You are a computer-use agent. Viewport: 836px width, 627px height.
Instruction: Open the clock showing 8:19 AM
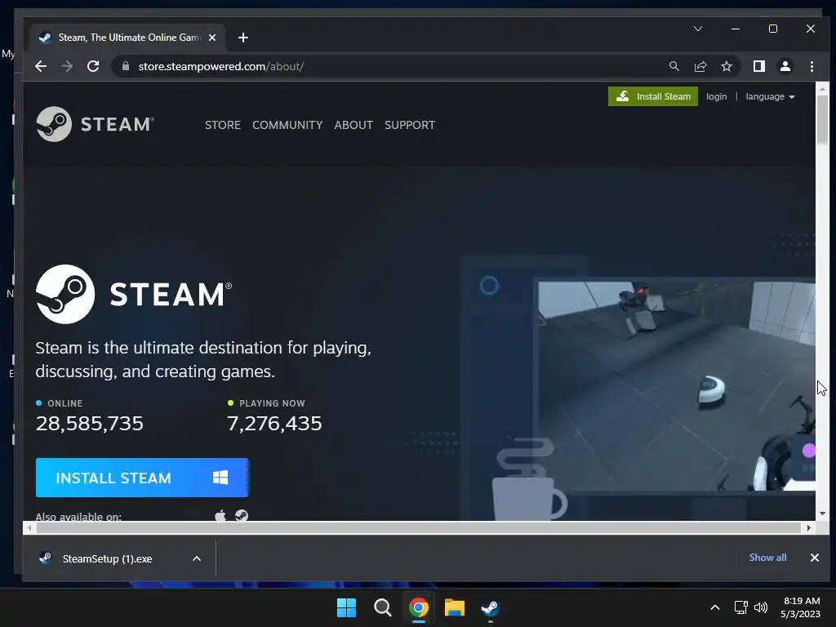(x=801, y=607)
